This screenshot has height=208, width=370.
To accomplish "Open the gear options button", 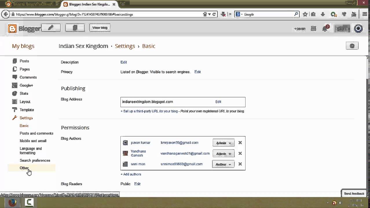I will coord(352,46).
